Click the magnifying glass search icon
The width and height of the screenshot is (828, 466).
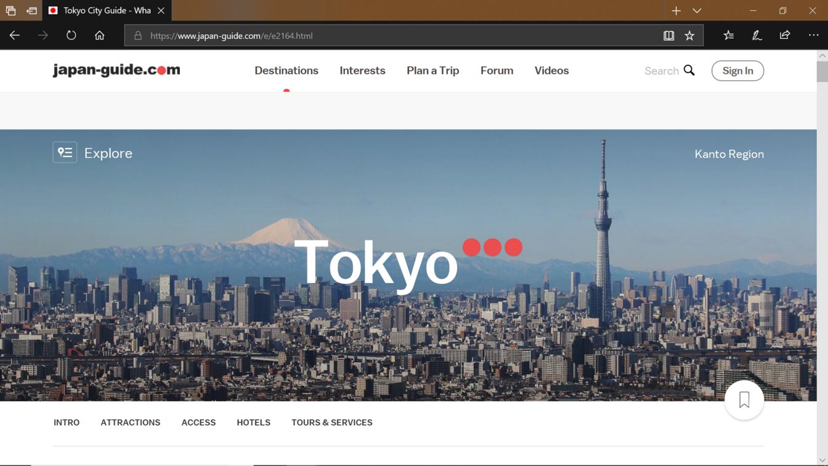(x=689, y=70)
